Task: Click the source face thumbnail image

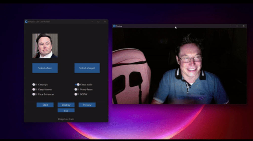Action: 45,46
